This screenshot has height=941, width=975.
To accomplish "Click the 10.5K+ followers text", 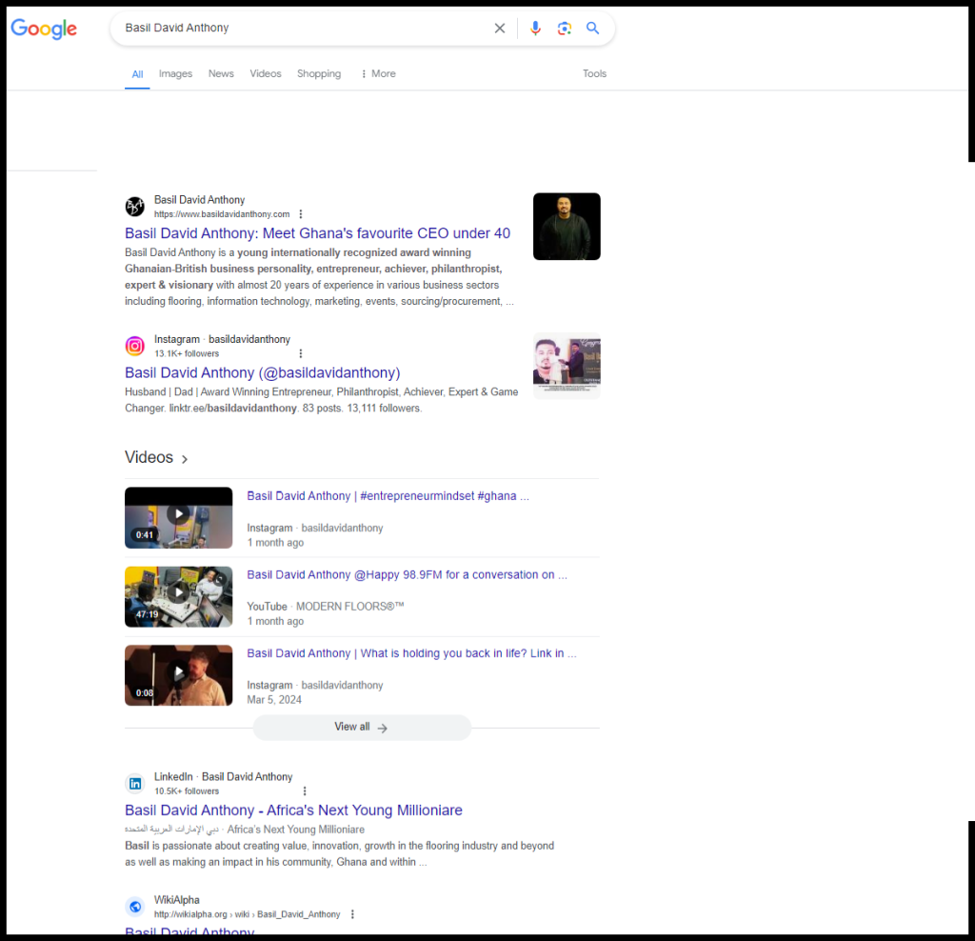I will (x=187, y=791).
